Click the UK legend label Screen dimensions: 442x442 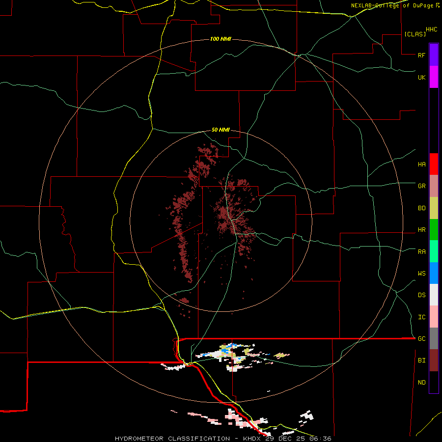tap(421, 77)
